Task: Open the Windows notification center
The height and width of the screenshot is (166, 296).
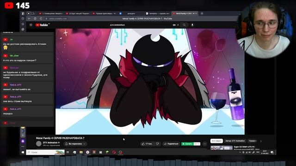Action: tap(272, 153)
